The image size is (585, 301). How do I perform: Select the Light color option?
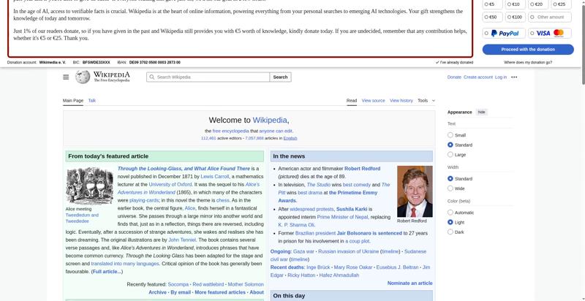coord(450,222)
